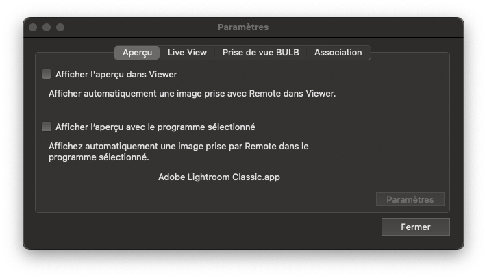The image size is (487, 278).
Task: Click the empty title bar area right of the title
Action: [365, 27]
